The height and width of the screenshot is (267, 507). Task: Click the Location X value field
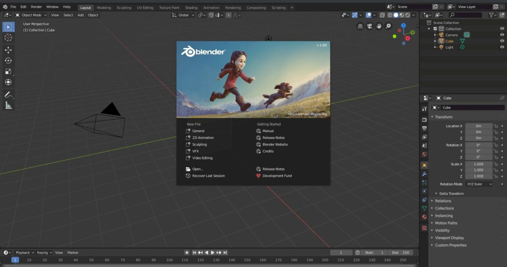pos(479,126)
